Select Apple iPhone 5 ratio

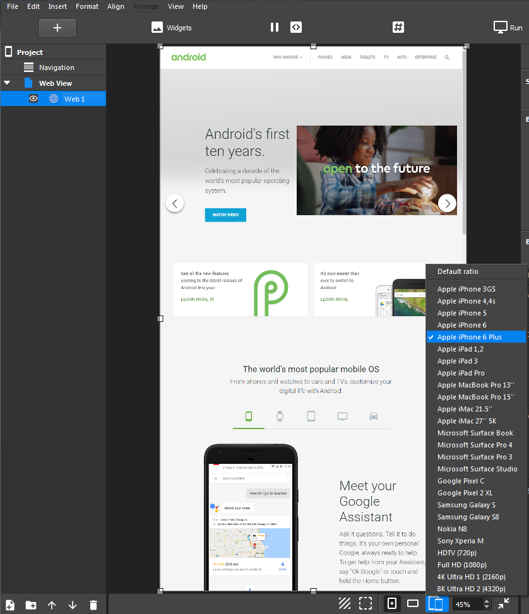coord(476,313)
